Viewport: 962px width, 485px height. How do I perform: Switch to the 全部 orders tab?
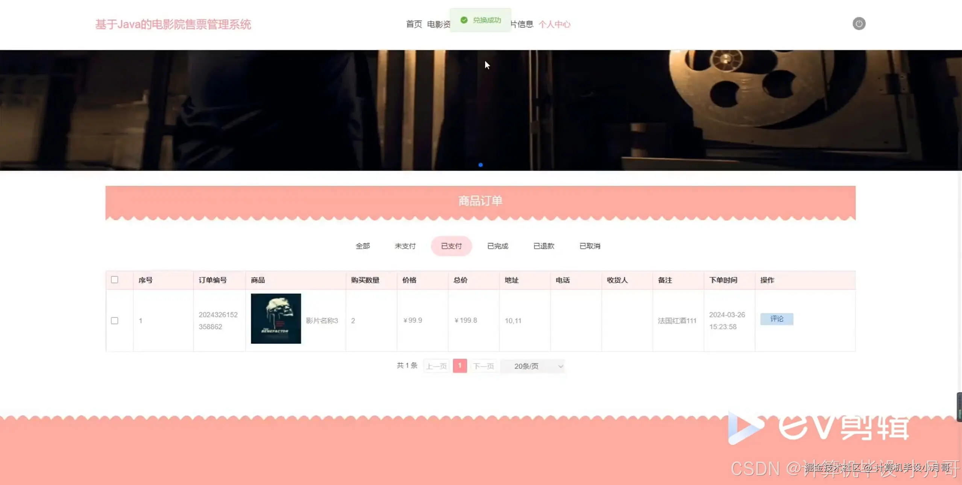click(363, 246)
